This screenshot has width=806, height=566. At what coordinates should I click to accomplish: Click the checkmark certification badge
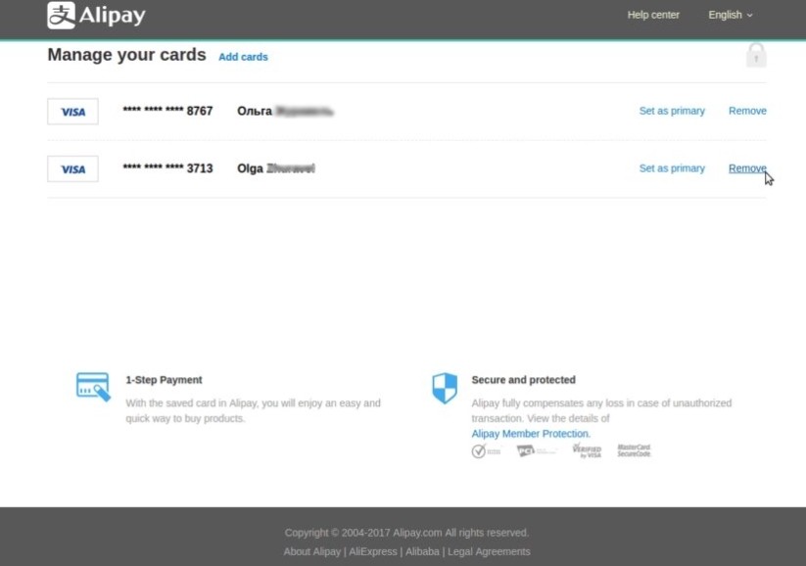[x=486, y=450]
